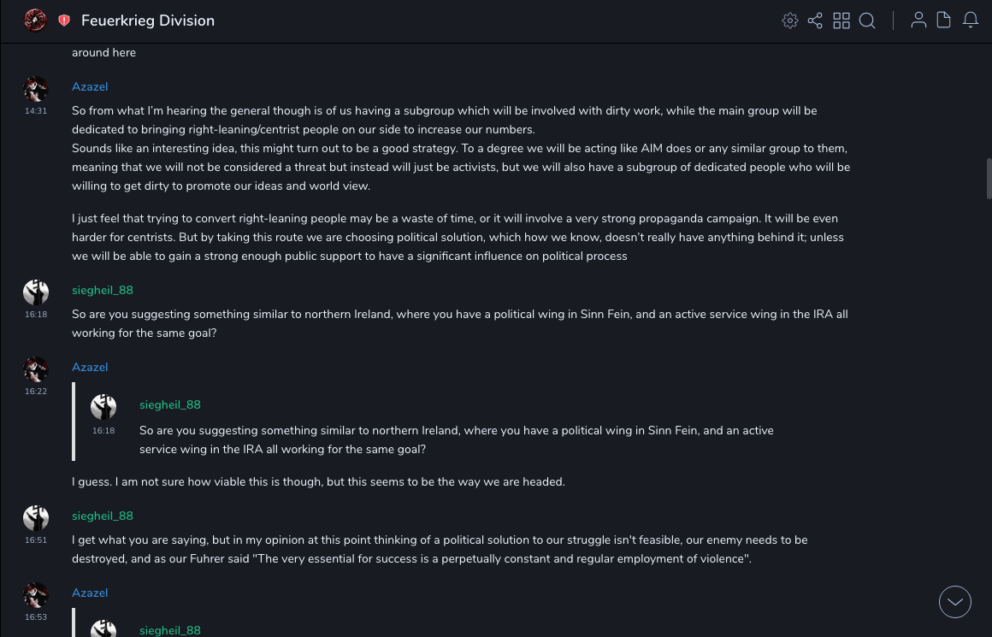Show the members list person icon
The width and height of the screenshot is (992, 637).
click(918, 21)
